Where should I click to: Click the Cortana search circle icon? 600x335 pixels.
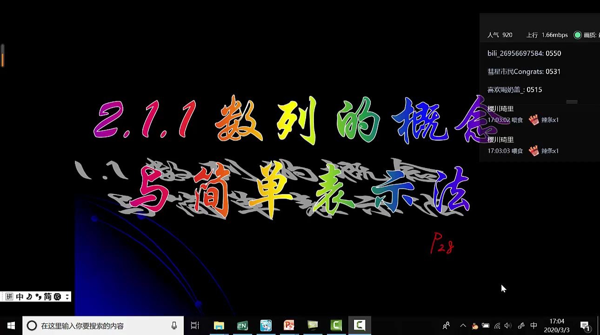tap(32, 326)
